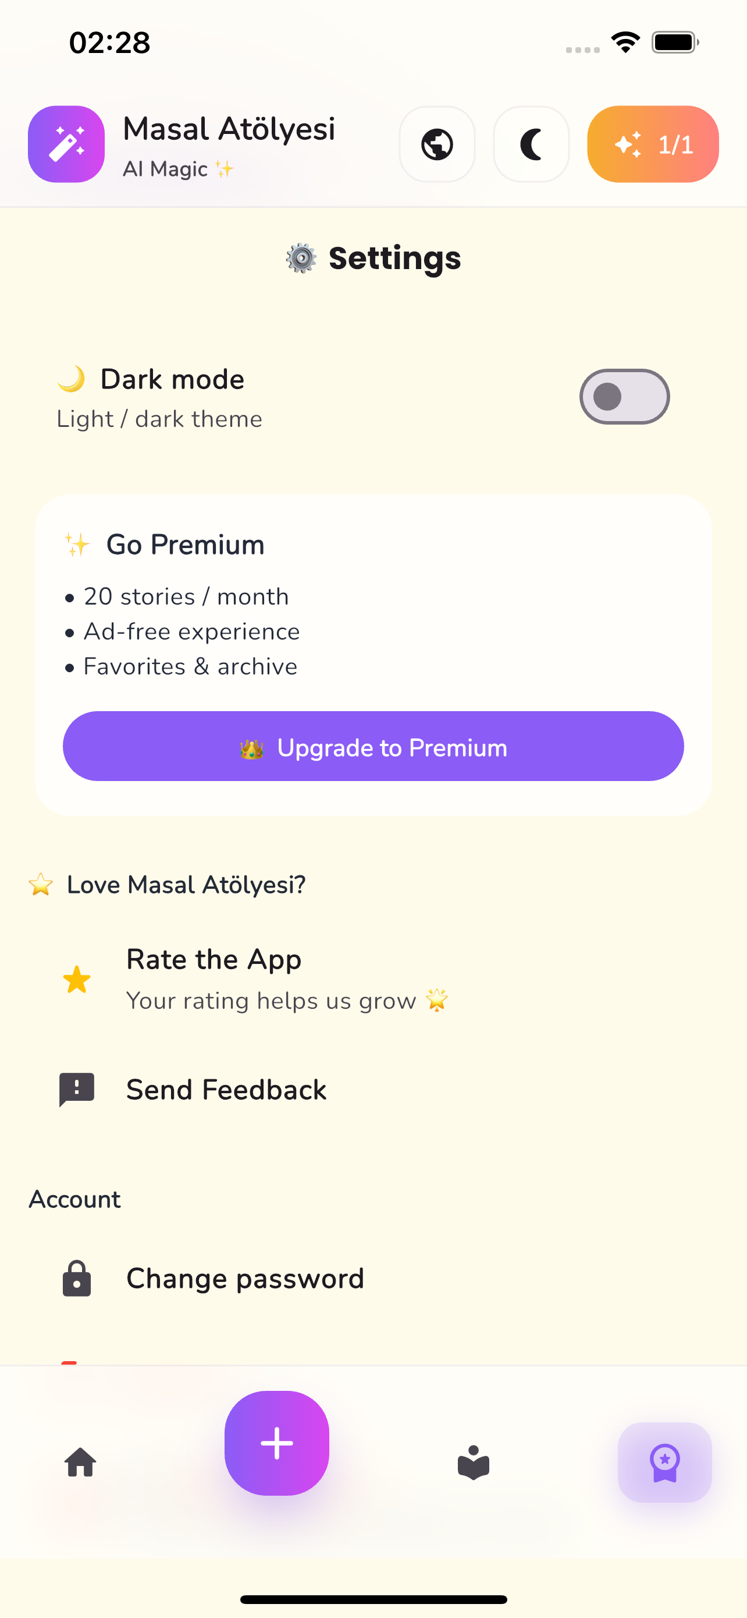Switch to the Home tab in bottom bar
Screen dimensions: 747x1618
(x=80, y=1464)
